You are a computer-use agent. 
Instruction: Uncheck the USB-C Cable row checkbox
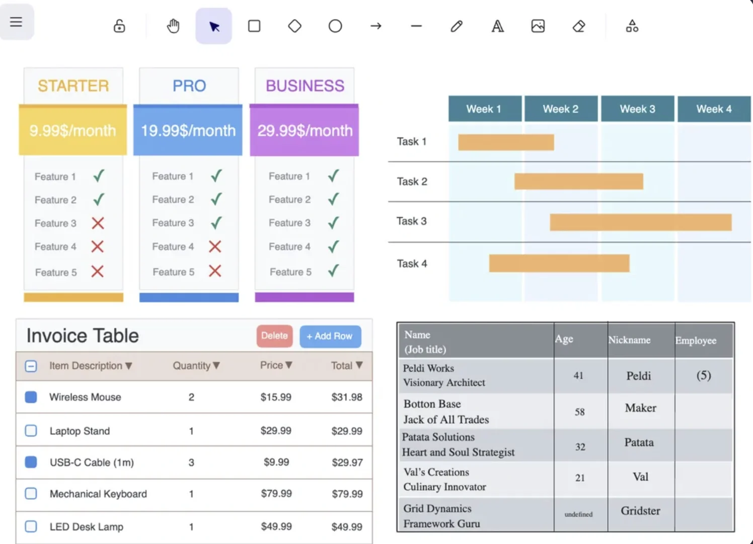(31, 462)
